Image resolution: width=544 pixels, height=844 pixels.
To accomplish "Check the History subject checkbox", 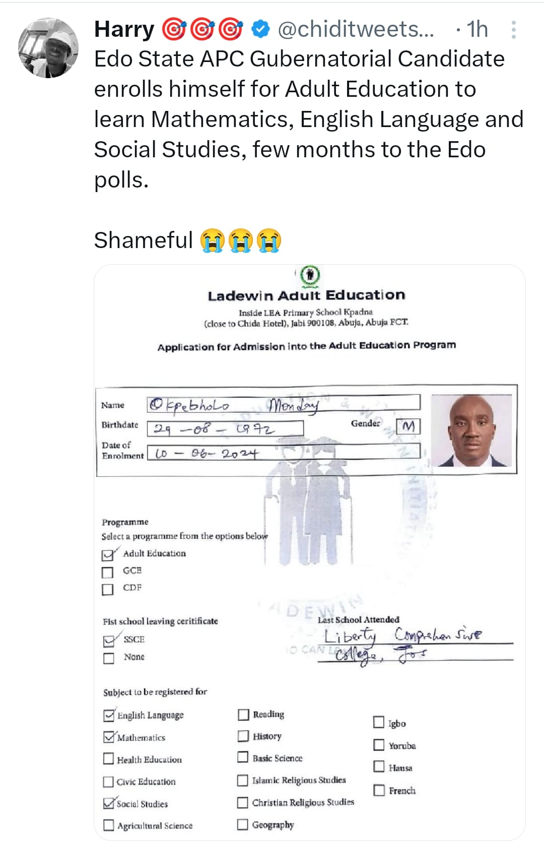I will pyautogui.click(x=243, y=736).
